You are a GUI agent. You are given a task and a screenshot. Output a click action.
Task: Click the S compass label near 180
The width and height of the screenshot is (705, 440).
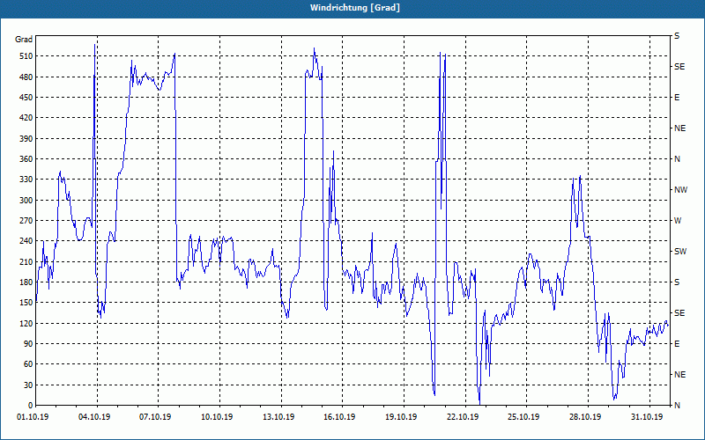(x=677, y=282)
